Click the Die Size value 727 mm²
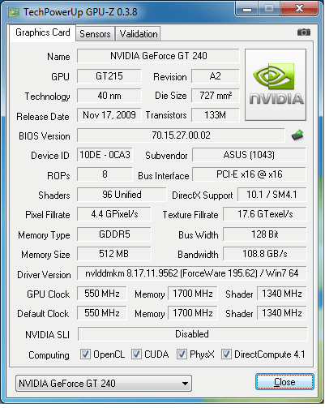 [216, 96]
